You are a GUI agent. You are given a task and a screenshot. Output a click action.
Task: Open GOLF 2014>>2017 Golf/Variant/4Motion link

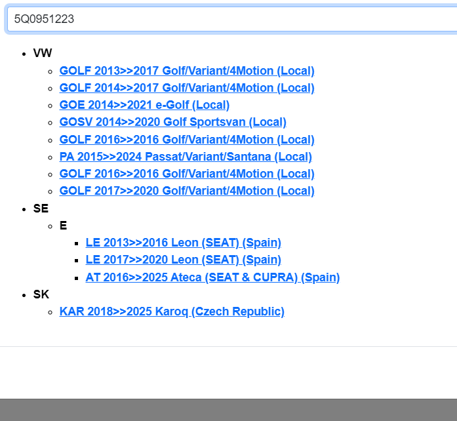187,88
